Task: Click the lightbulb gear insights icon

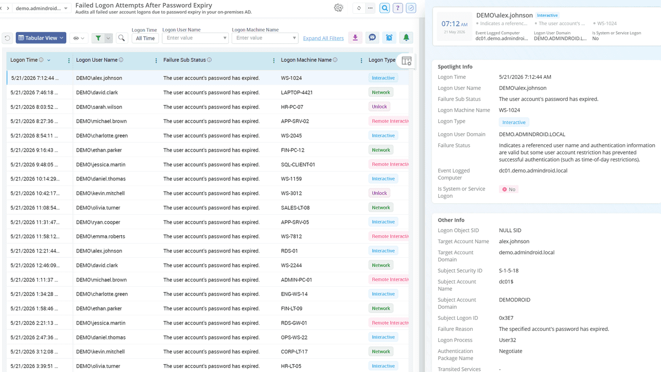Action: 338,8
